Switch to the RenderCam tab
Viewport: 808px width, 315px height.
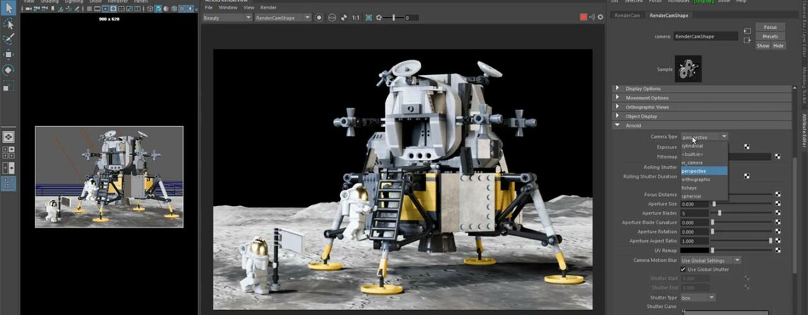tap(627, 15)
